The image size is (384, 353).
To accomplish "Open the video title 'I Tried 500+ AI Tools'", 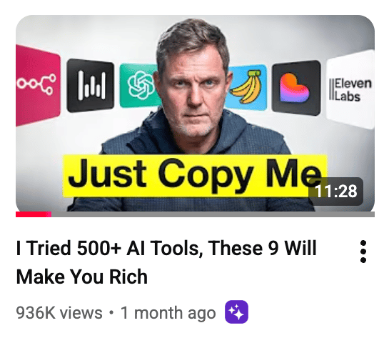I will point(166,248).
